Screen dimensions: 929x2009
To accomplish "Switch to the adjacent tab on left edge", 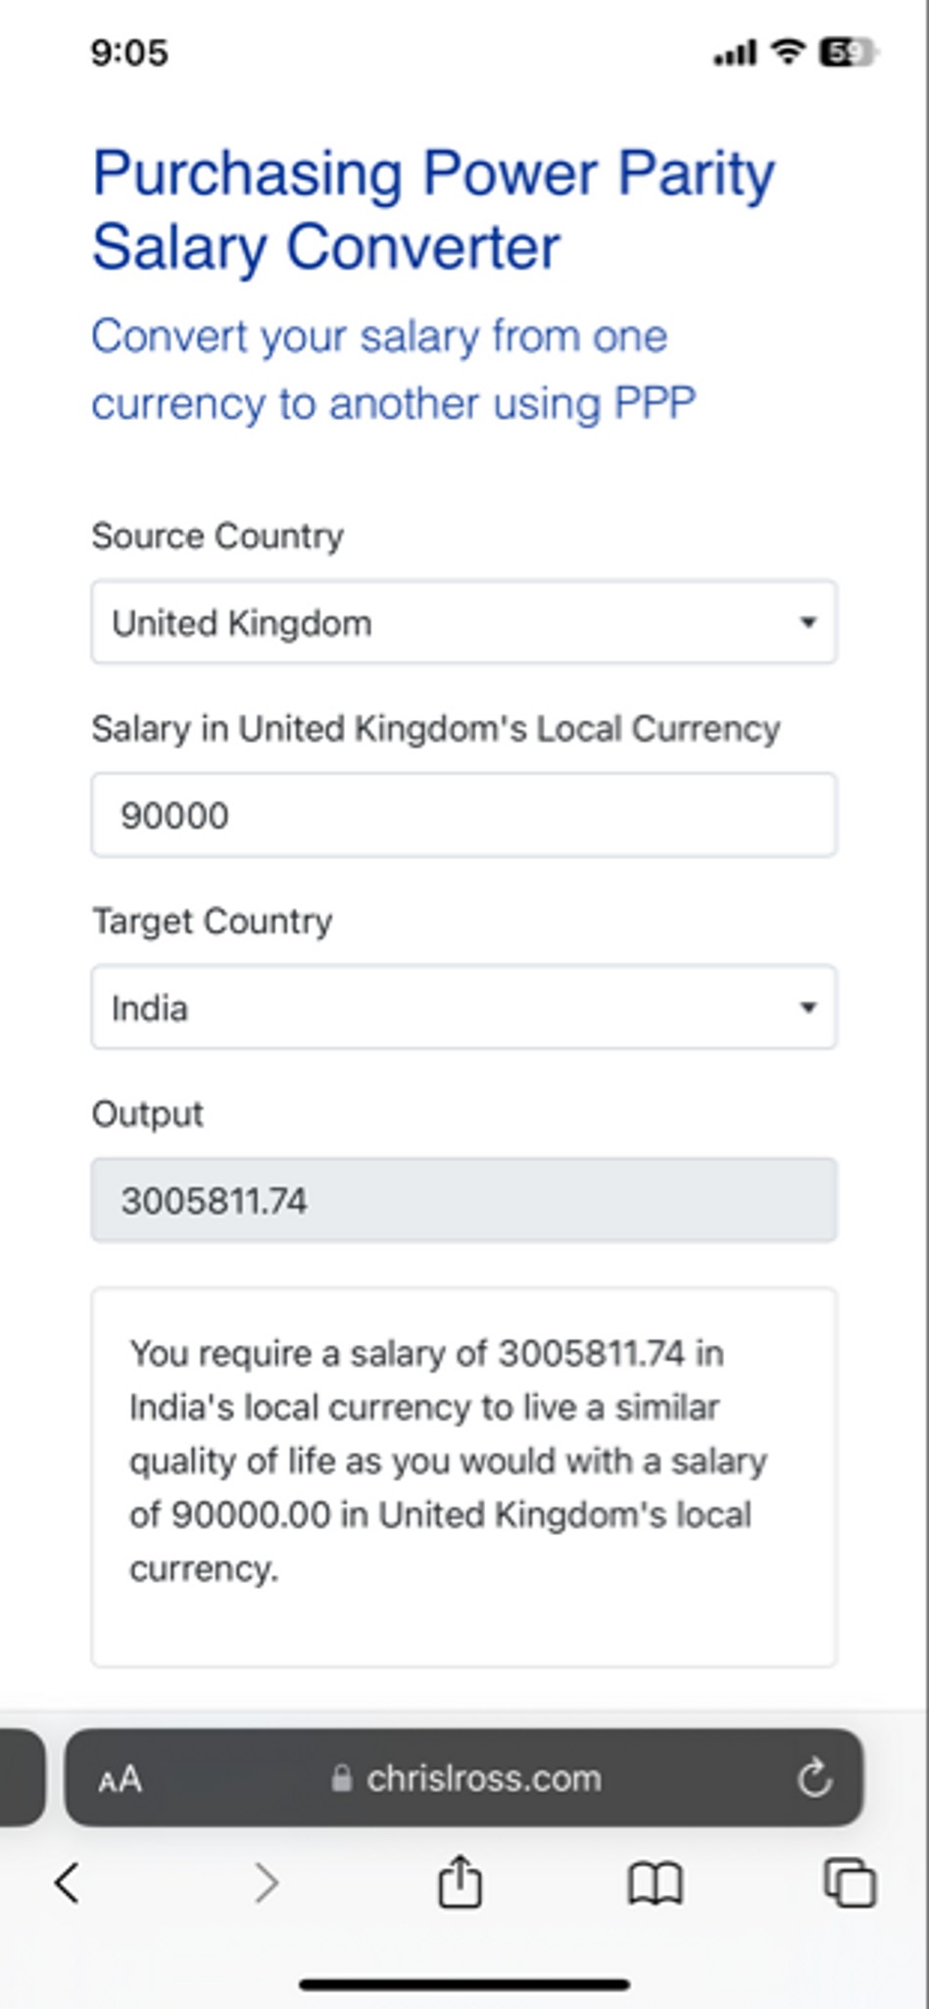I will pos(22,1777).
